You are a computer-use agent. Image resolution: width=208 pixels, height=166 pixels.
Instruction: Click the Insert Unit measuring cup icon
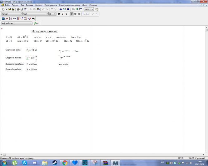click(x=64, y=9)
